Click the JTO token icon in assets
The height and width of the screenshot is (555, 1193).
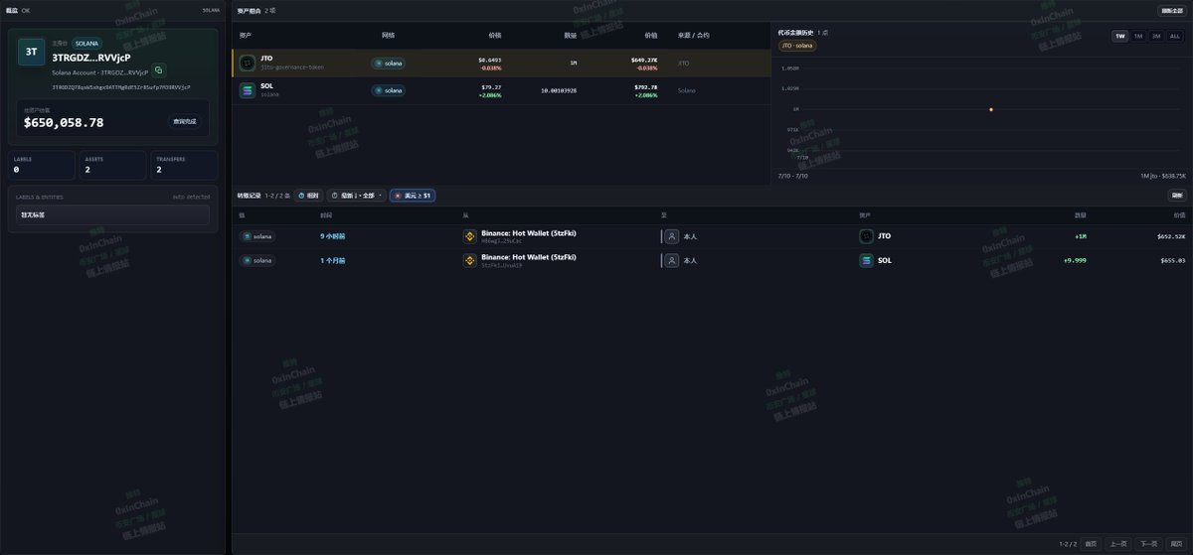[x=248, y=63]
